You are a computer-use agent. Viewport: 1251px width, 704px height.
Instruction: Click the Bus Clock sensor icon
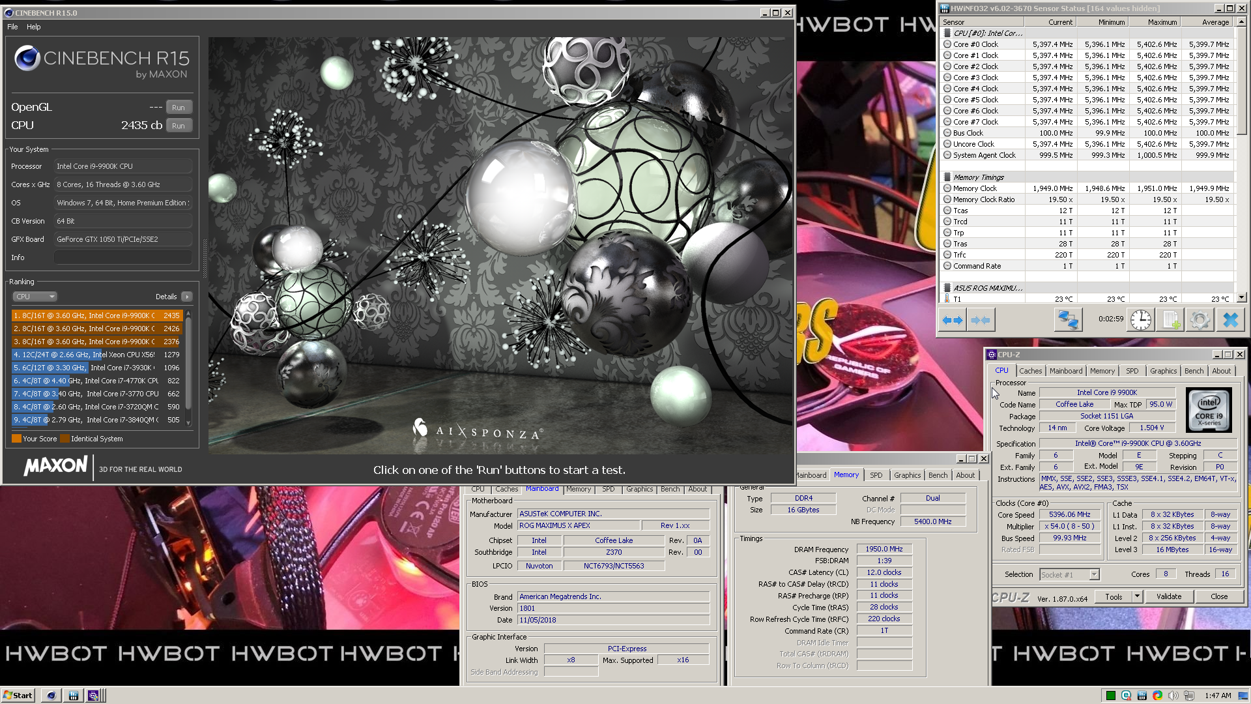click(947, 133)
